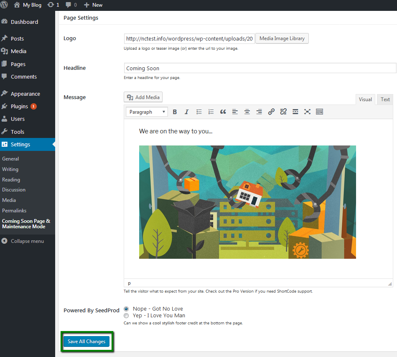This screenshot has height=357, width=397.
Task: Click the 'We are on the way to you...' text
Action: [176, 131]
